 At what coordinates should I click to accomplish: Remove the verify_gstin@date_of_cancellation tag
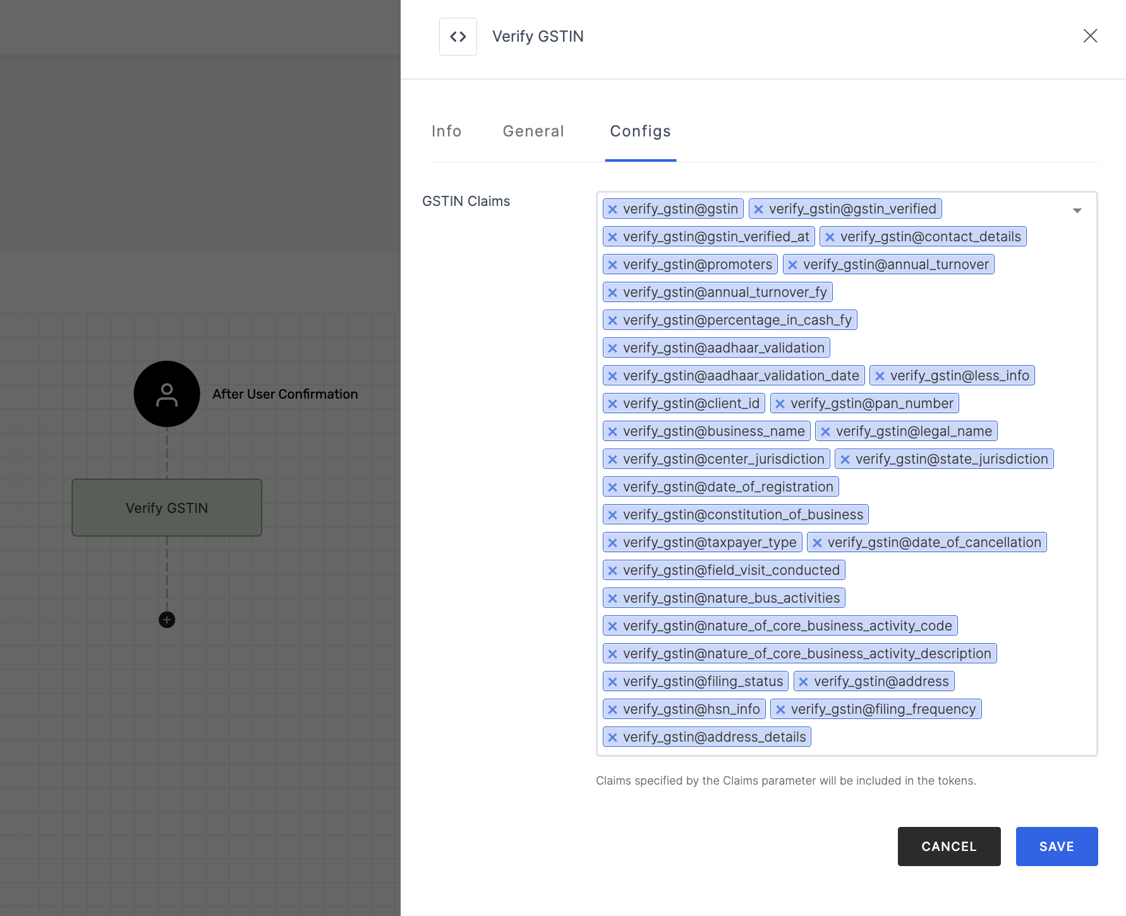tap(817, 543)
